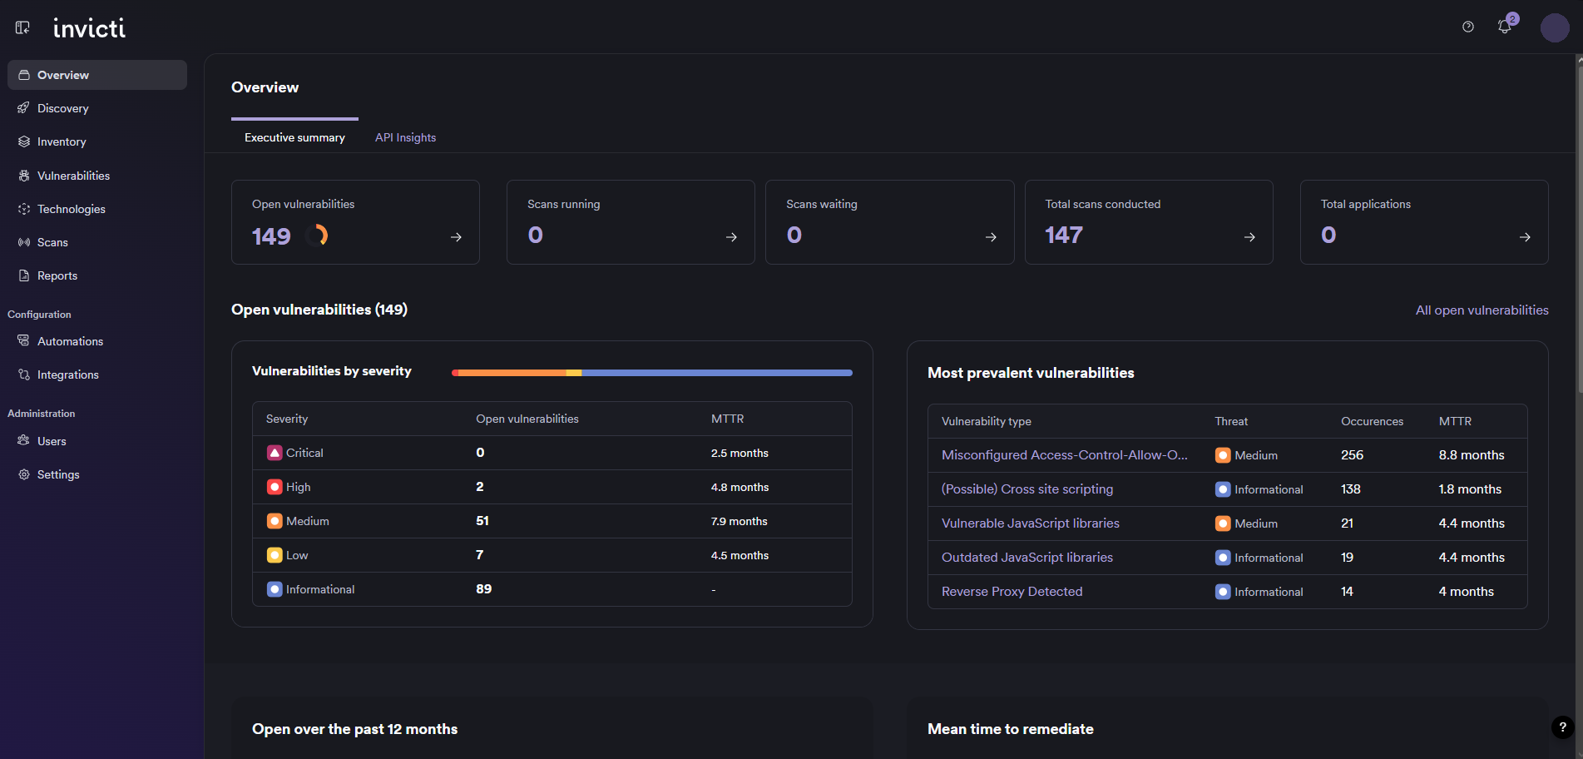The height and width of the screenshot is (759, 1583).
Task: Open the help circle icon in header
Action: click(x=1468, y=27)
